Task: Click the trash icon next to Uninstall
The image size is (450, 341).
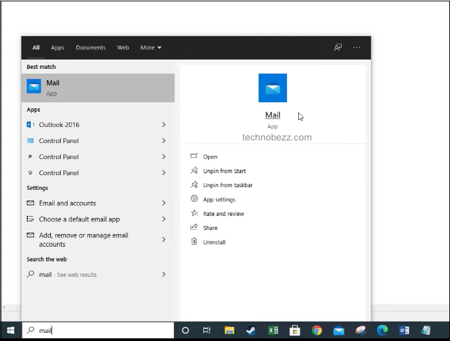Action: tap(195, 241)
